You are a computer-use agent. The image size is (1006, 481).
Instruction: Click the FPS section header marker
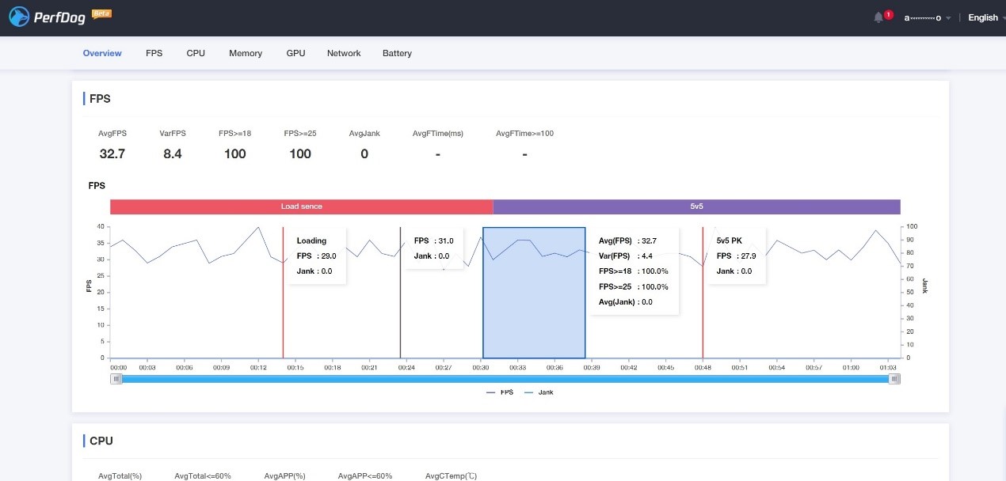tap(84, 98)
